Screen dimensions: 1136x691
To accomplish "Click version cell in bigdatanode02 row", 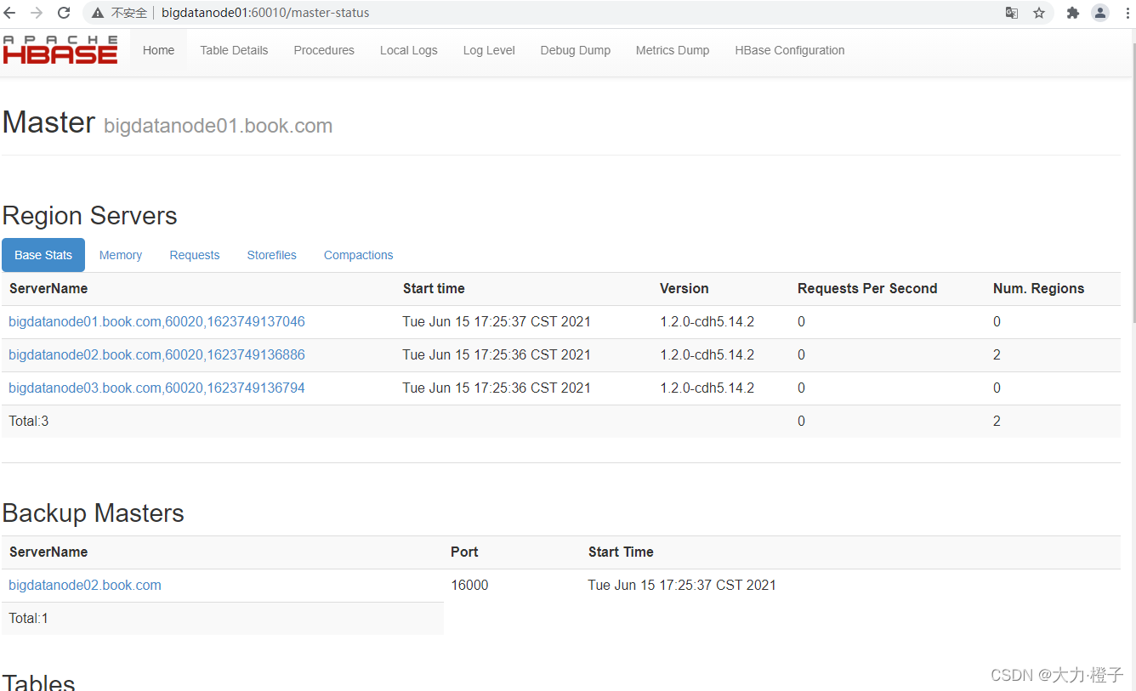I will [x=707, y=354].
